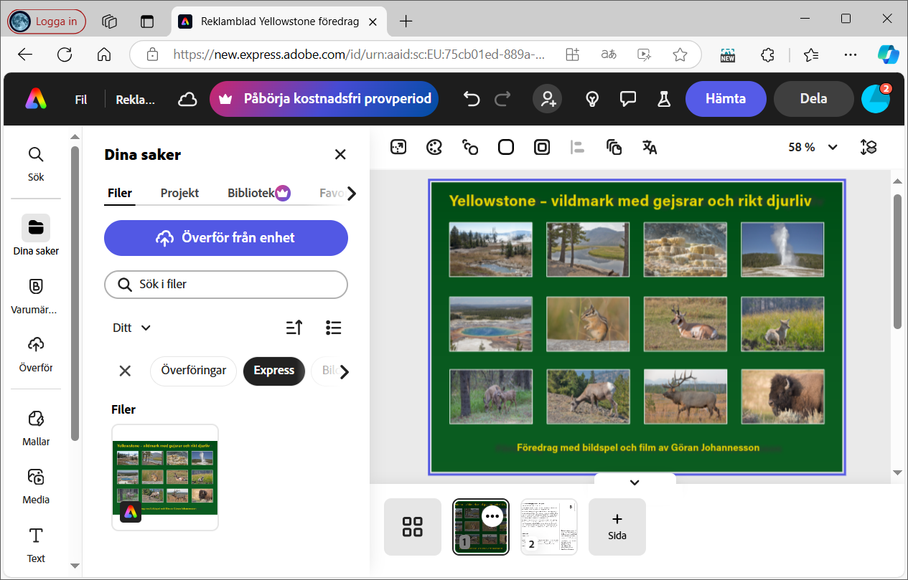Collapse the page strip with the chevron
This screenshot has height=580, width=908.
635,482
